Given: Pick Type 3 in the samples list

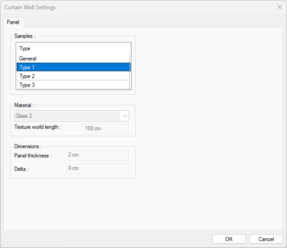Looking at the screenshot, I should 73,85.
